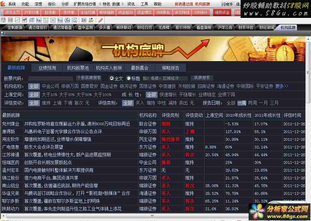
Task: Filter growth by 快速增长
Action: (168, 95)
